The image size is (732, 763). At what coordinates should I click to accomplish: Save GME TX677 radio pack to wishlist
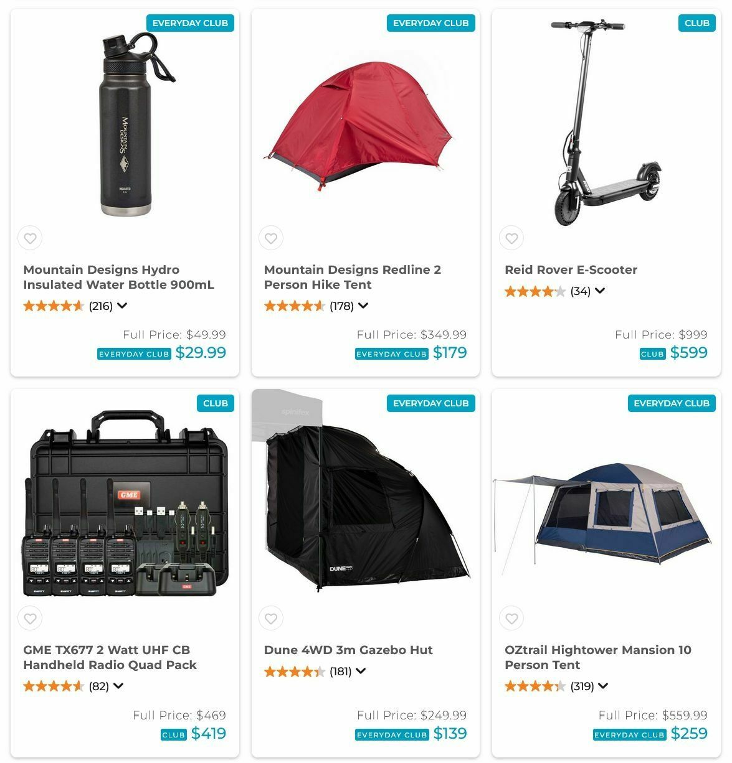click(x=30, y=618)
